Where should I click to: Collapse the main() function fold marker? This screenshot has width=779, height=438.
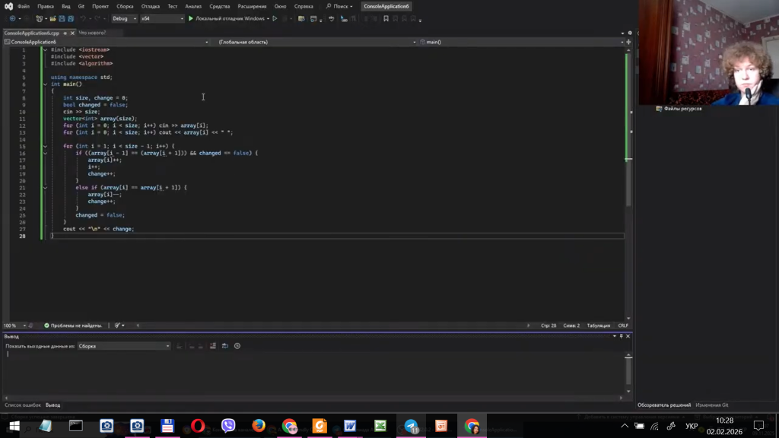pos(45,84)
